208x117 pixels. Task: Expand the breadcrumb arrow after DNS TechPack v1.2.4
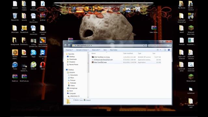(x=91, y=45)
